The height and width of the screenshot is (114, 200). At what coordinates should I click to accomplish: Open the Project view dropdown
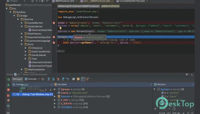[x=25, y=1]
